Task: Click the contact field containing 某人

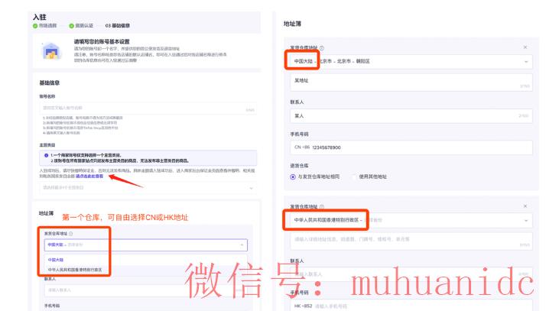Action: click(411, 116)
